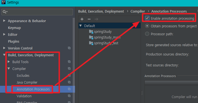198x103 pixels.
Task: Expand the Editor section arrow
Action: click(4, 34)
